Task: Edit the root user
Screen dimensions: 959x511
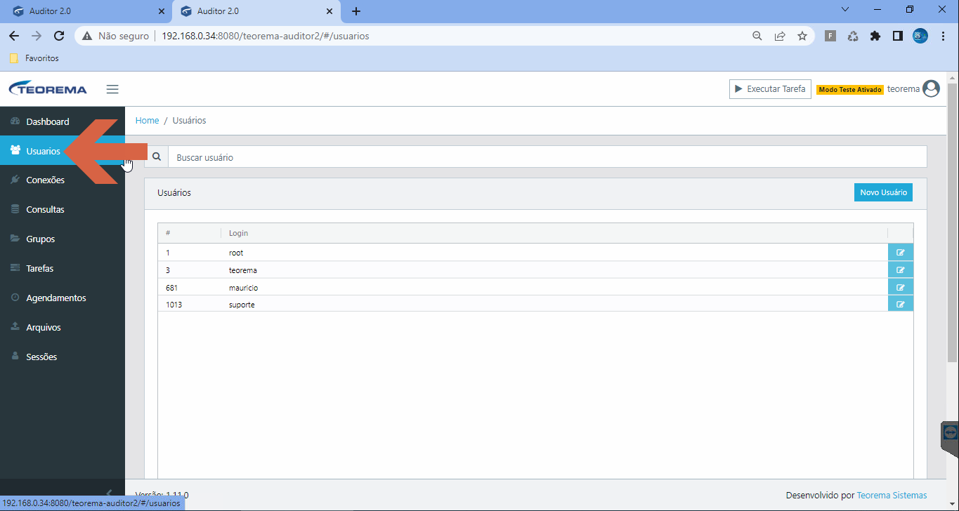Action: click(x=901, y=253)
